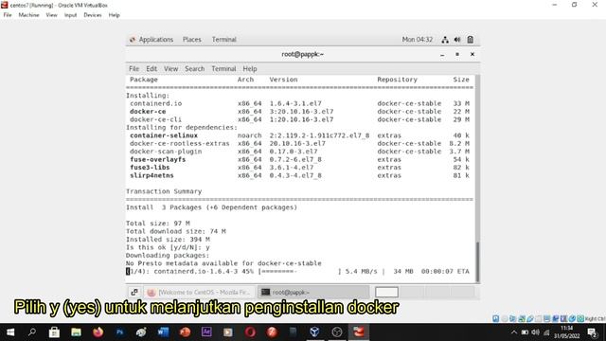Open VirtualBox File menu

tap(8, 15)
